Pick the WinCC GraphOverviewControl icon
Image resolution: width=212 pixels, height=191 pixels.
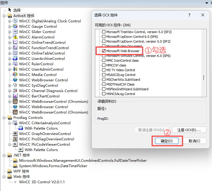(x=15, y=133)
